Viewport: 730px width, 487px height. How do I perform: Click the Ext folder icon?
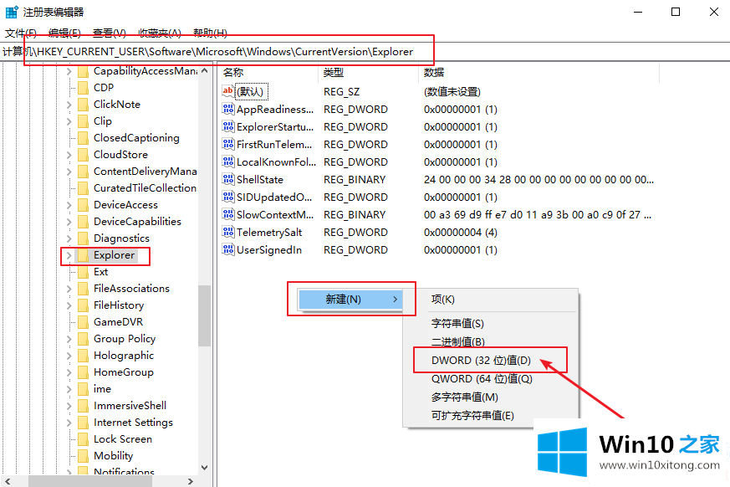pos(83,272)
